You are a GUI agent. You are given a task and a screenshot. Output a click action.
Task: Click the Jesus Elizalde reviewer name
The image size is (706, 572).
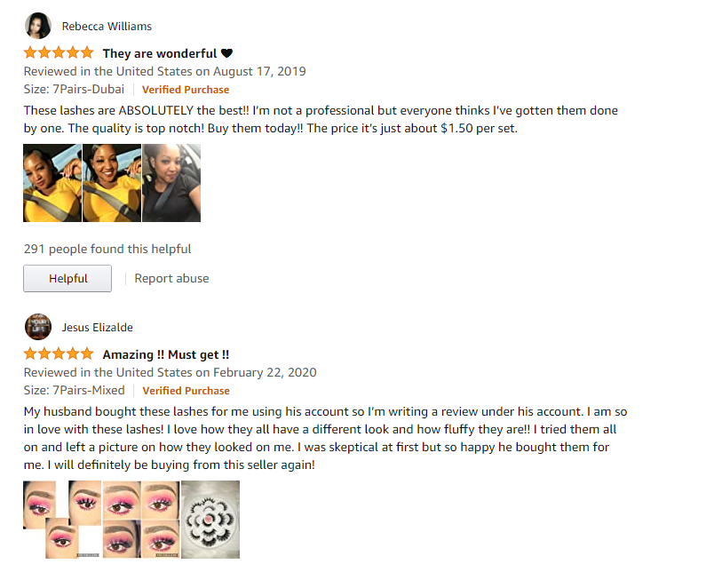pyautogui.click(x=98, y=328)
